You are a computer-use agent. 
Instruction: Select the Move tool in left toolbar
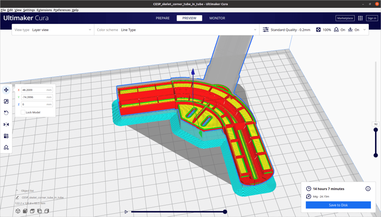(6, 90)
